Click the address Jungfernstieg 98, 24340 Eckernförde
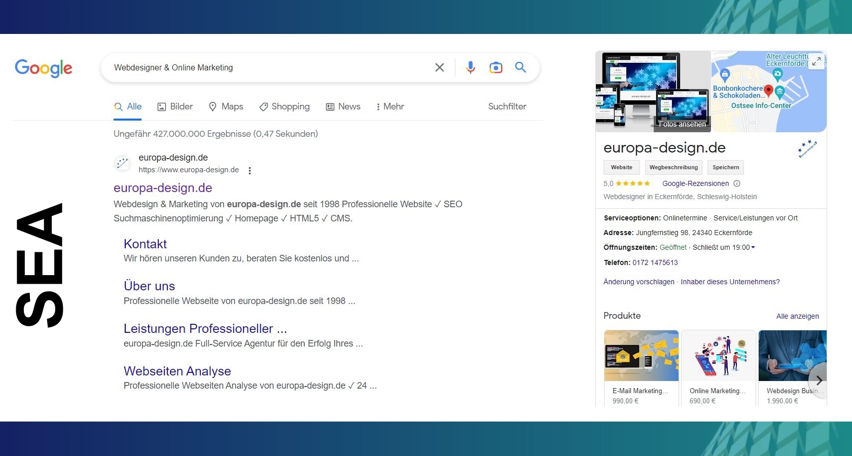852x456 pixels. pyautogui.click(x=694, y=233)
